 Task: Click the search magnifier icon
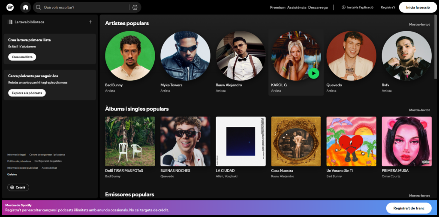[x=39, y=7]
